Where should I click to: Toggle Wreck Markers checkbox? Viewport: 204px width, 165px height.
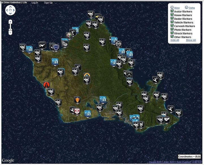[172, 33]
